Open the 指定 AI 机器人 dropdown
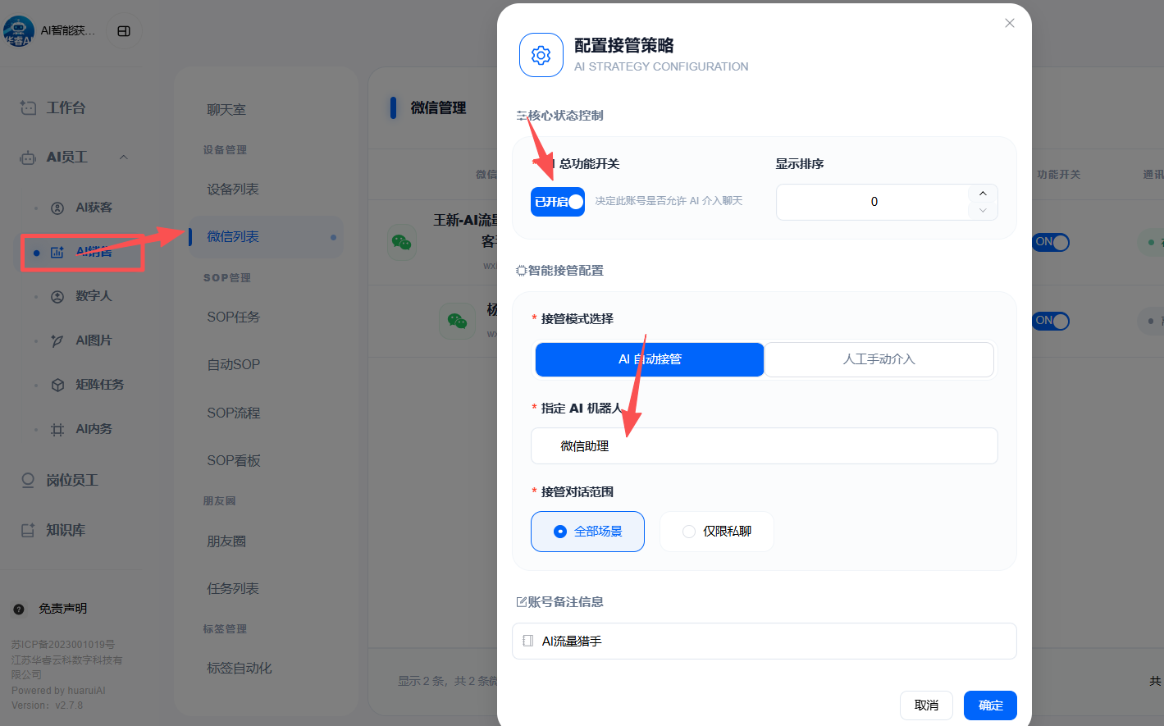 tap(764, 445)
